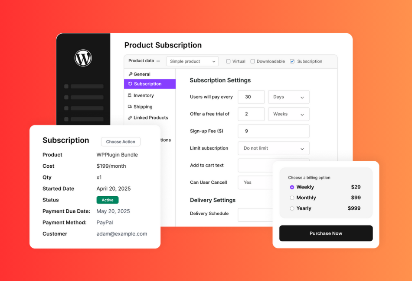
Task: Check the Downloadable option
Action: [x=252, y=61]
